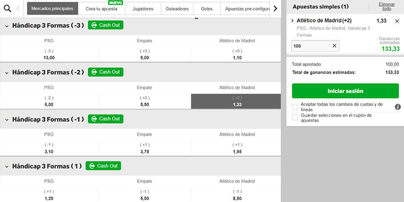404x202 pixels.
Task: Expand Atlético de Madrid (+2) bet details
Action: coord(293,21)
